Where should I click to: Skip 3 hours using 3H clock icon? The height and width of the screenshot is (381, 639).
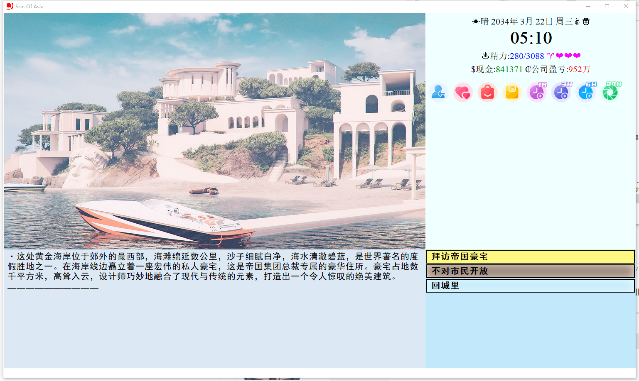(561, 92)
